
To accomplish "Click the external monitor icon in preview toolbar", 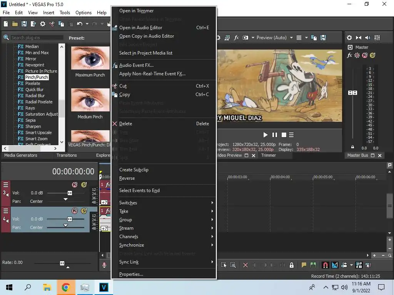I will click(227, 38).
